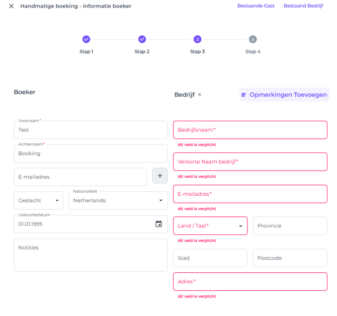The image size is (337, 316).
Task: Select the Notities text area
Action: (x=91, y=255)
